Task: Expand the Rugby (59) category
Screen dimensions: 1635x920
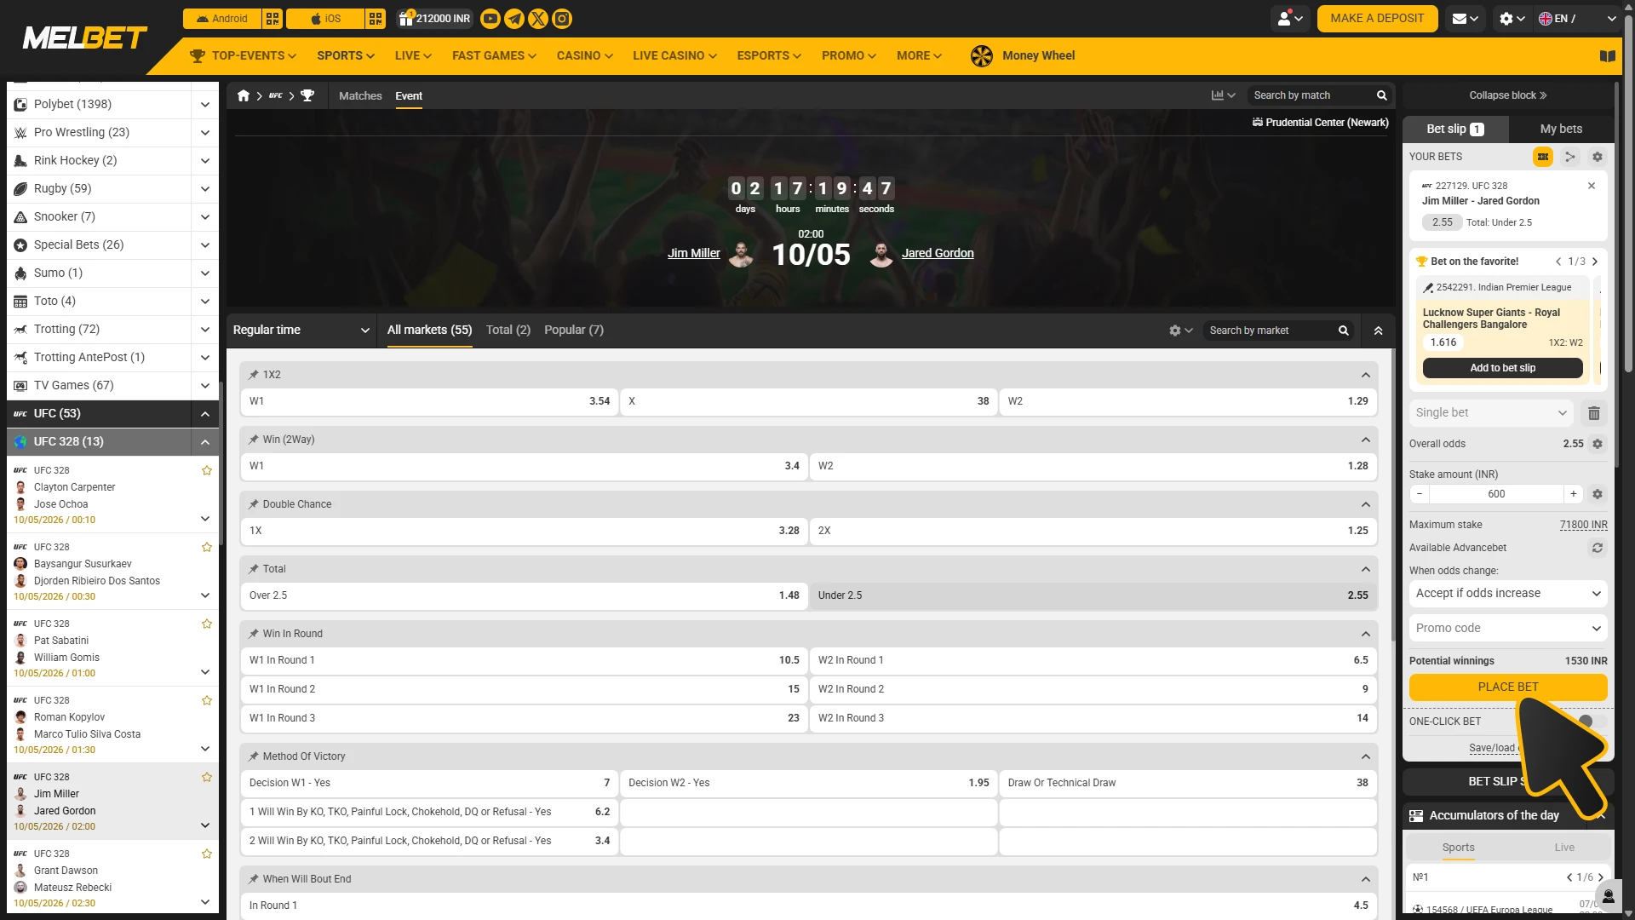Action: [205, 189]
